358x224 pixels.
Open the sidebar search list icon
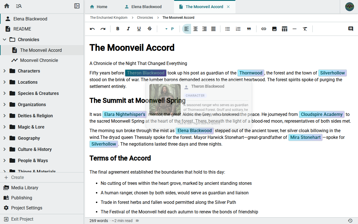click(19, 6)
